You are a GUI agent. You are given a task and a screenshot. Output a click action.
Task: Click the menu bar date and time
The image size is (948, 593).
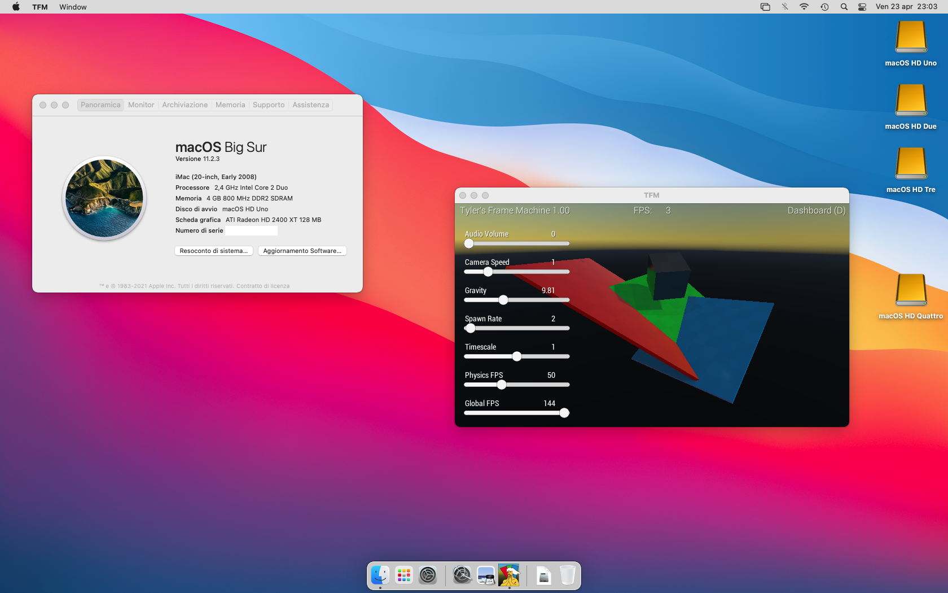coord(906,7)
